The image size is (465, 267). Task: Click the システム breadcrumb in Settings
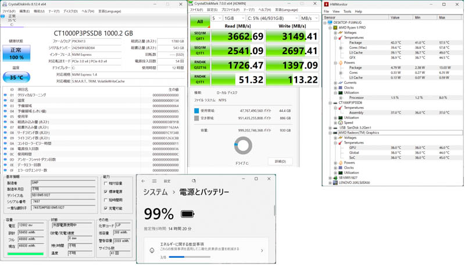pos(155,192)
